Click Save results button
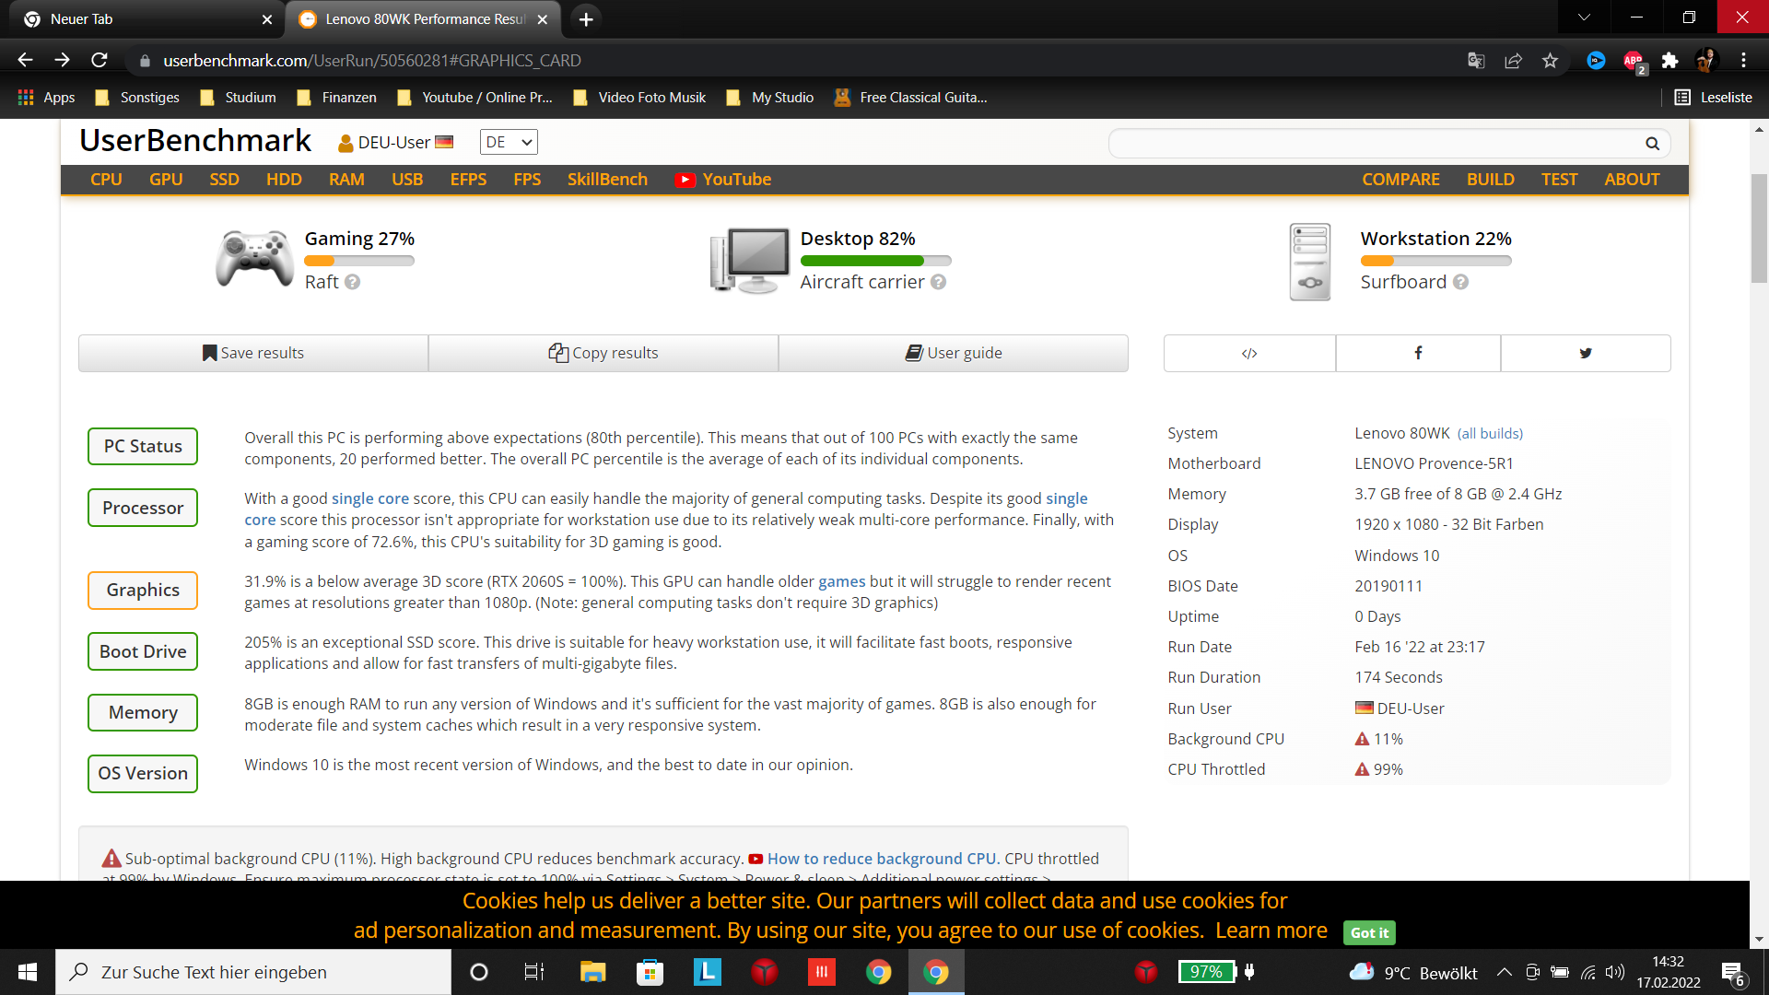This screenshot has height=995, width=1769. pos(253,353)
